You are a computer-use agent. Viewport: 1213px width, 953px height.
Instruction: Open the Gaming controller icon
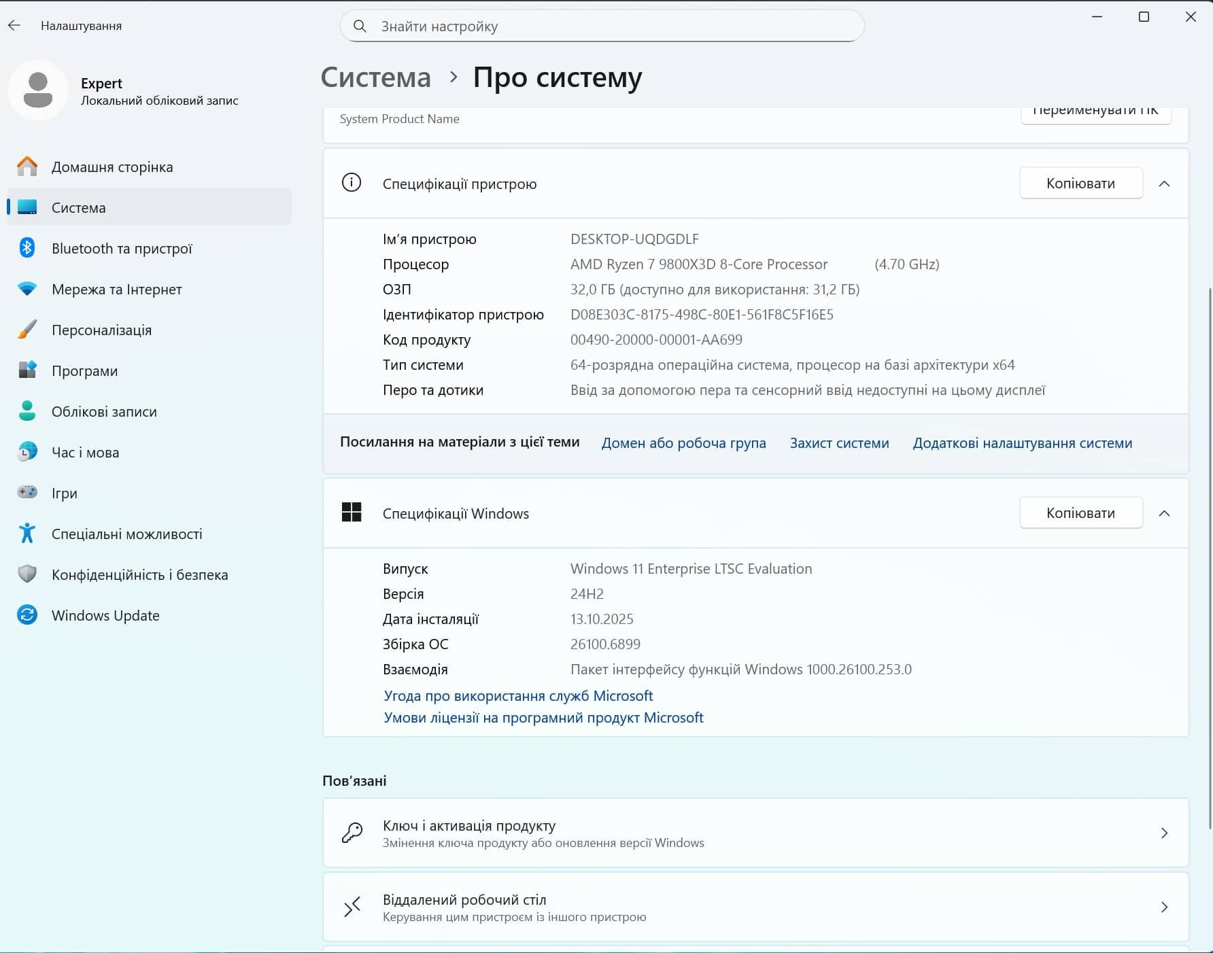[x=27, y=492]
